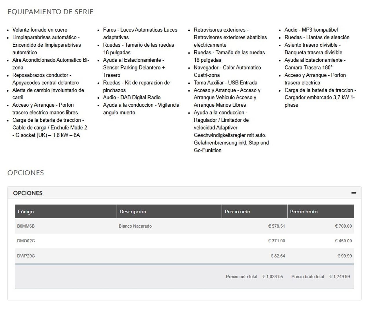The width and height of the screenshot is (371, 309).
Task: Click 'Navegador - Color Automatico Cuatri-zona' item
Action: tap(227, 71)
